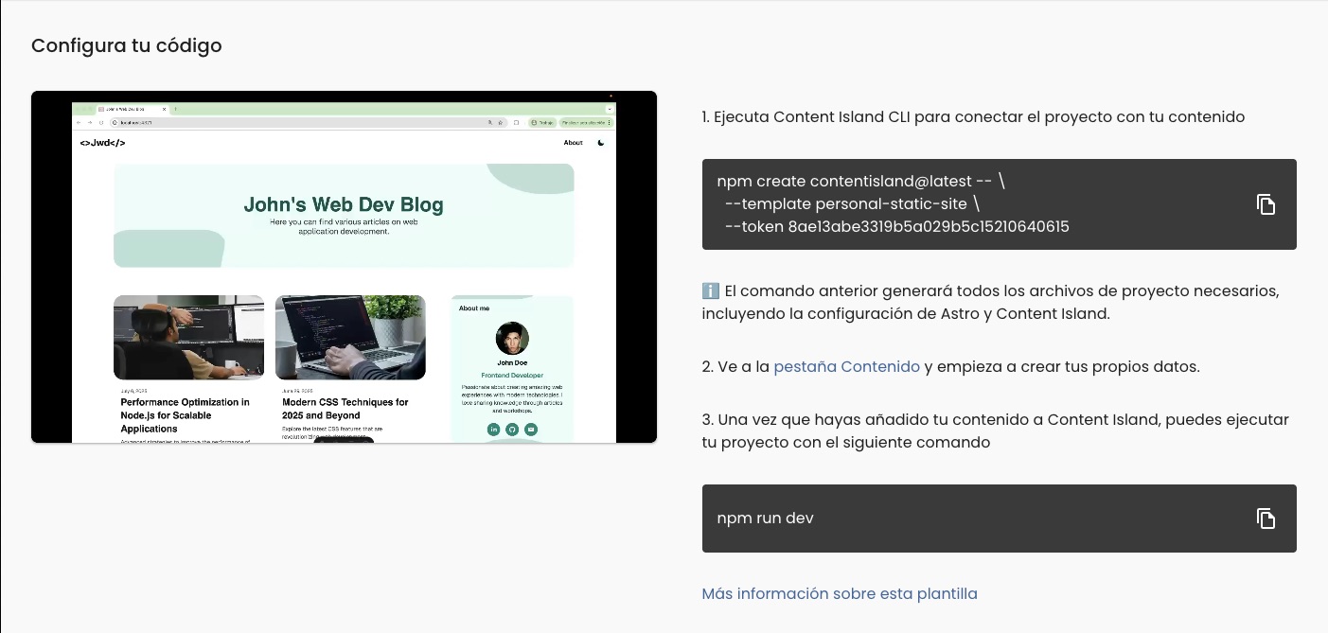
Task: Click the "npm run dev" command text
Action: (766, 519)
